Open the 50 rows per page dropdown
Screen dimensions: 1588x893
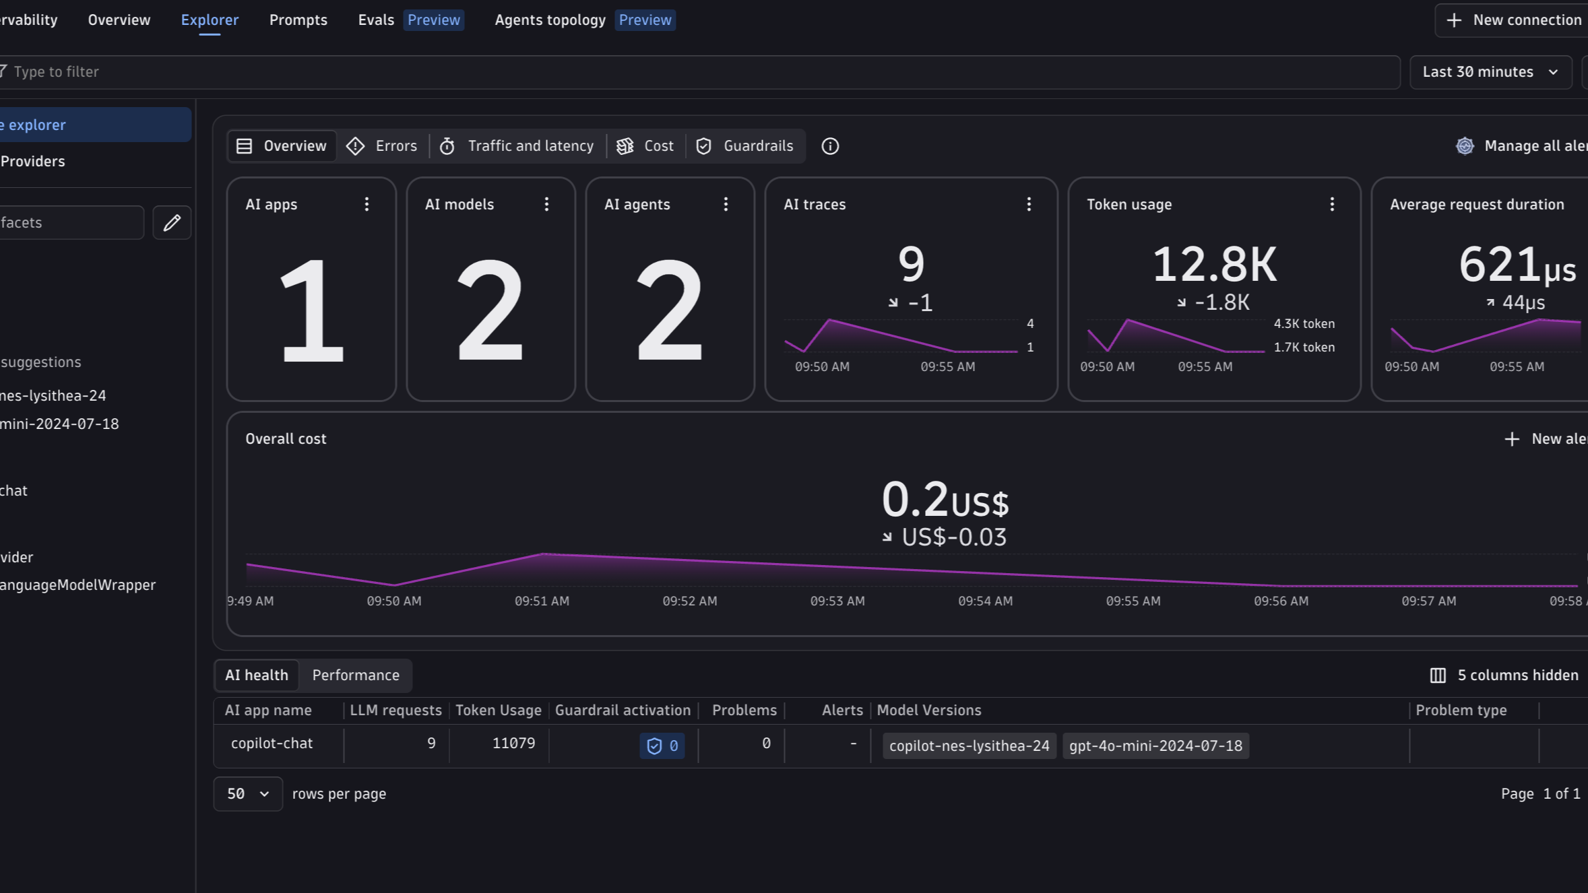pos(248,794)
